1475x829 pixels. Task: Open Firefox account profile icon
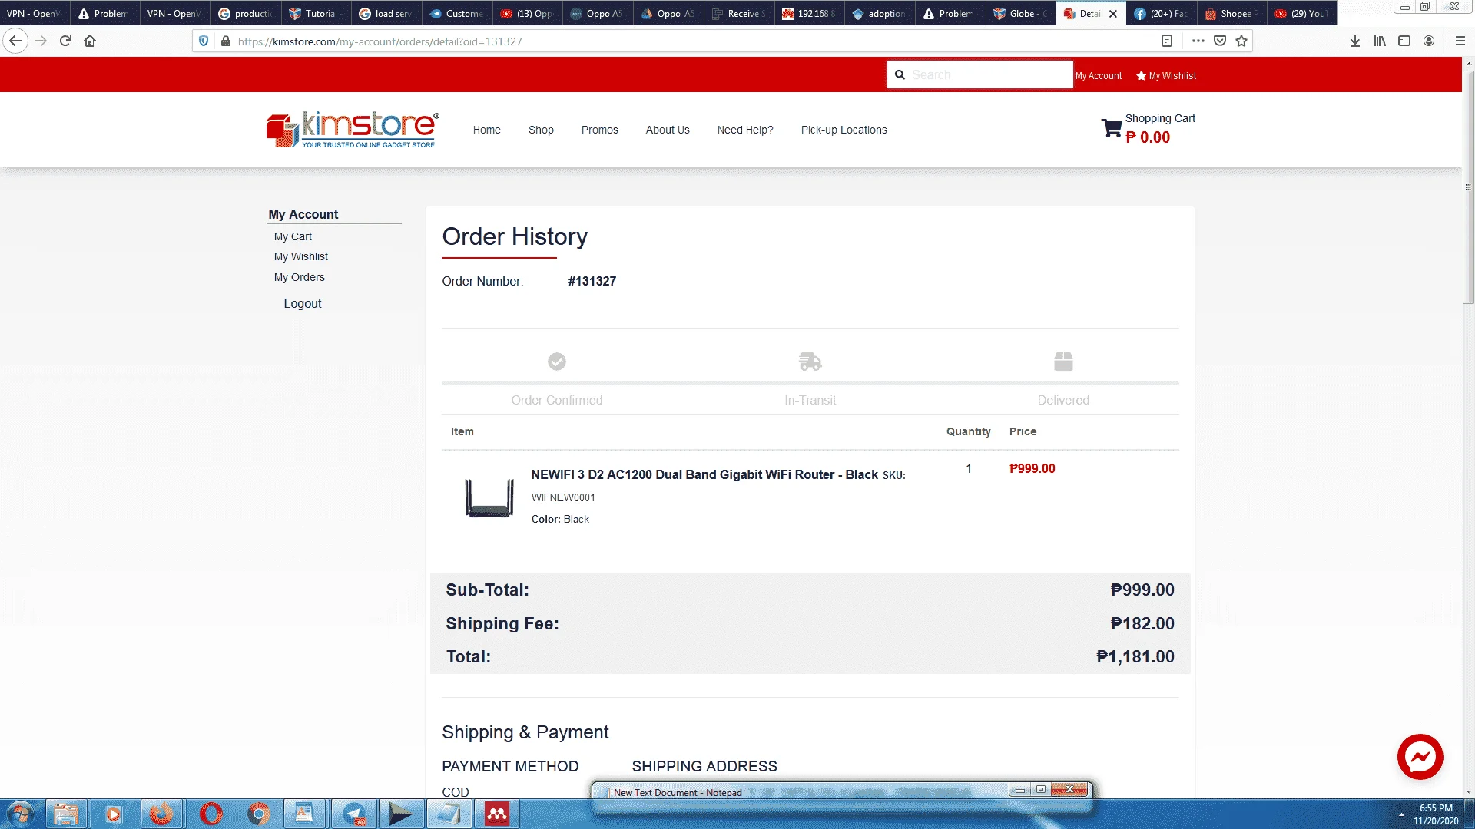click(1429, 41)
